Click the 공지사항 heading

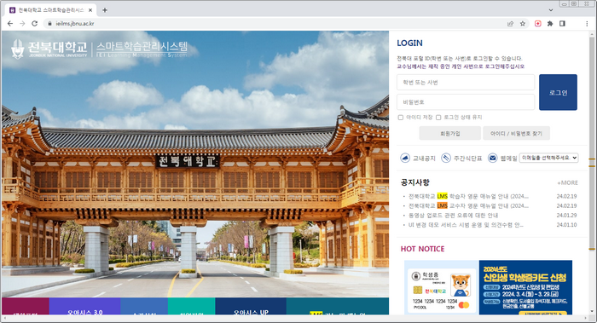[415, 182]
